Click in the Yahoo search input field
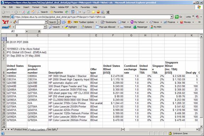This screenshot has height=136, width=204. [x=31, y=22]
